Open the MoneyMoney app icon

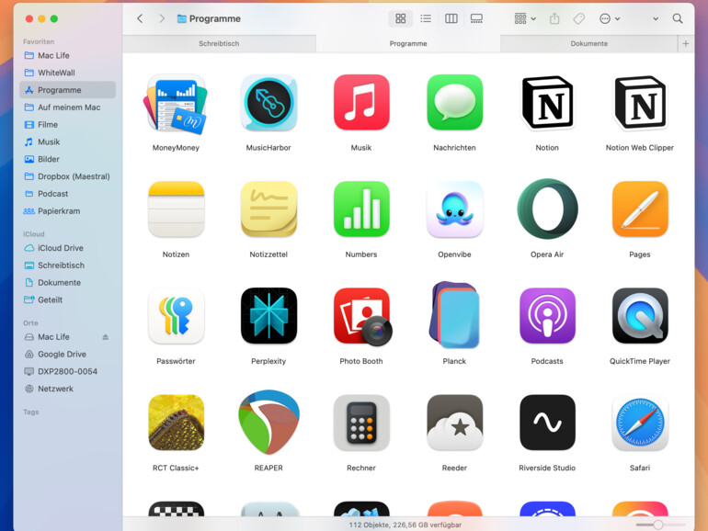click(x=177, y=104)
